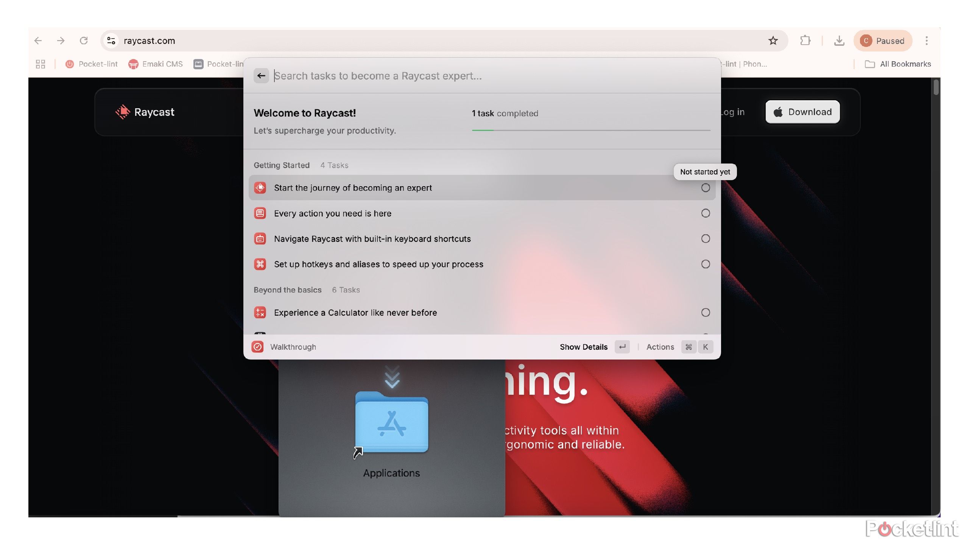Viewport: 969px width, 545px height.
Task: Click the Return key icon next to Show Details
Action: pos(622,347)
